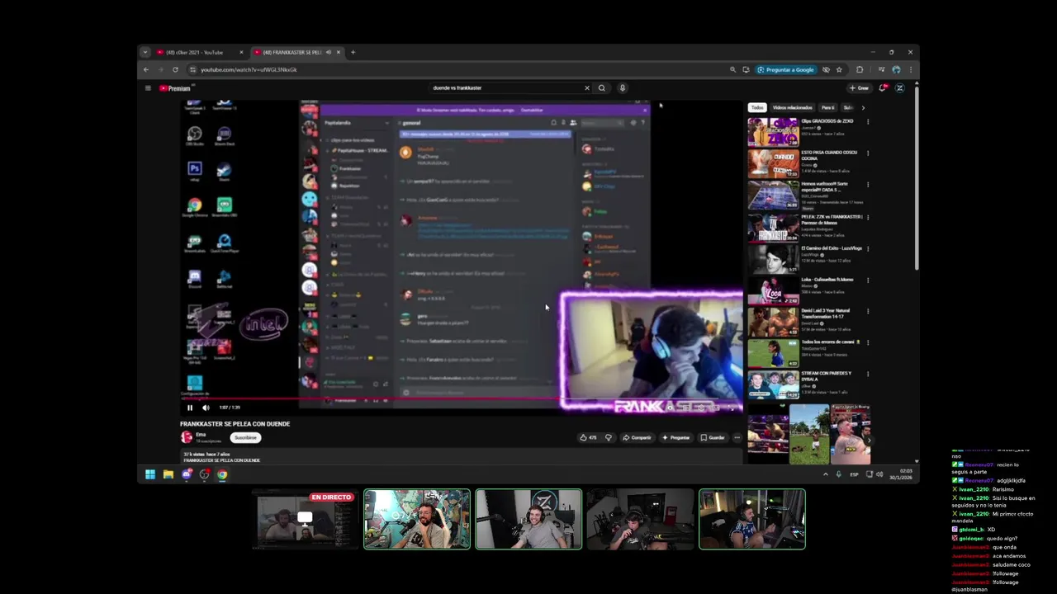Open the Windows Start menu

pyautogui.click(x=150, y=474)
